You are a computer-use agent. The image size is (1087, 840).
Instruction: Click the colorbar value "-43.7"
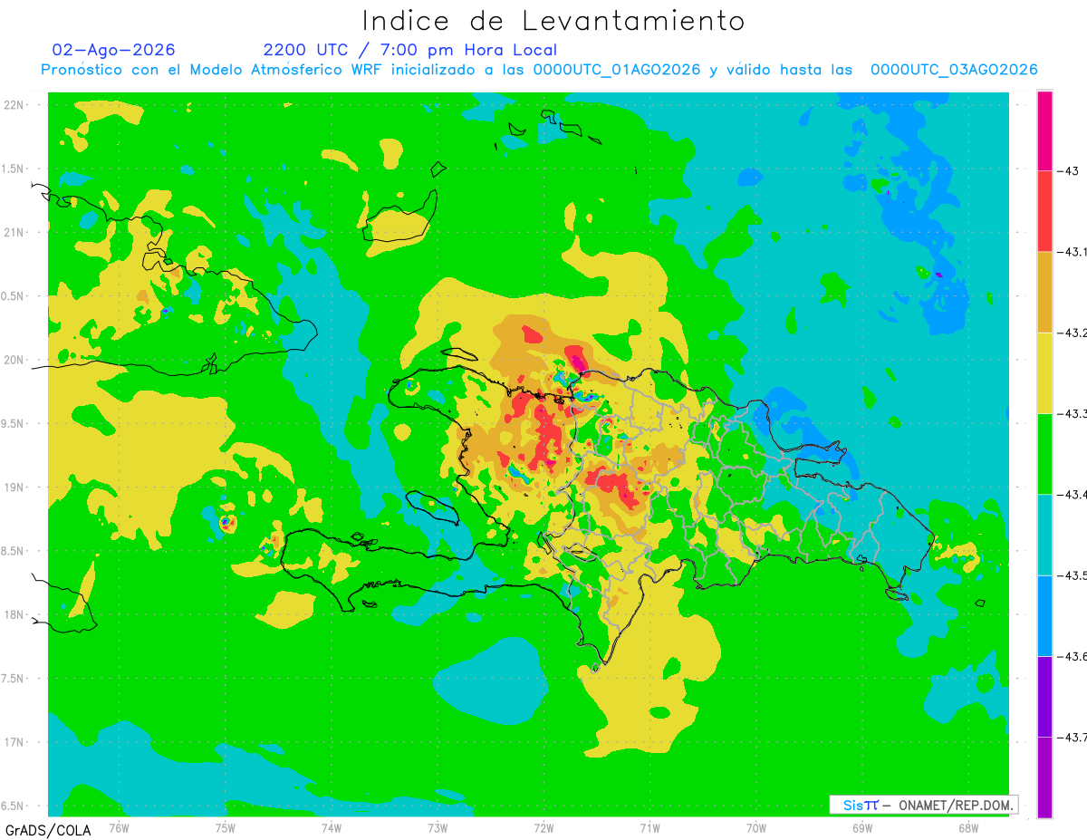coord(1072,737)
